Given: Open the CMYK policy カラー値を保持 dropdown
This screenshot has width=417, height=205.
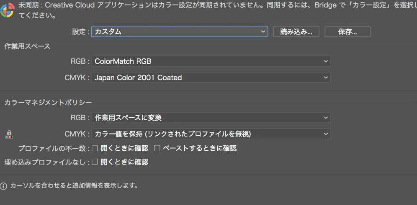Looking at the screenshot, I should 211,134.
